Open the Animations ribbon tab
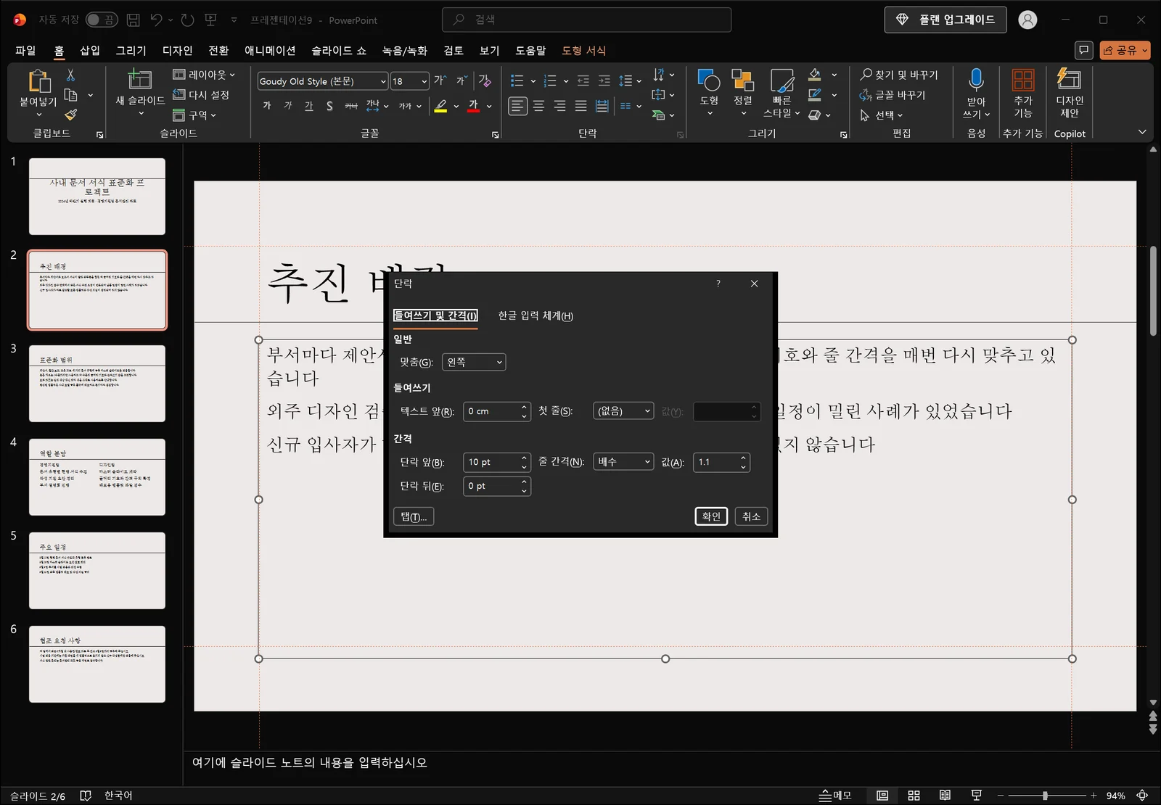Image resolution: width=1161 pixels, height=805 pixels. pyautogui.click(x=270, y=50)
